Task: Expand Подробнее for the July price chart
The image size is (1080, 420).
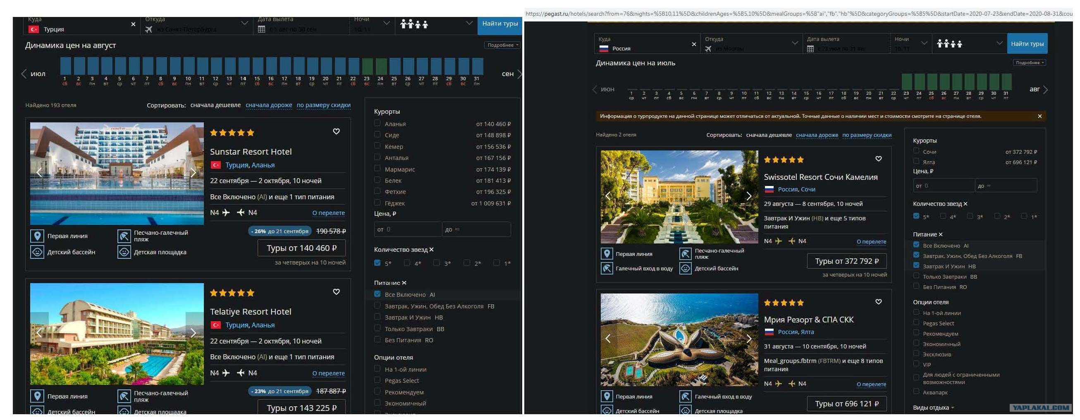Action: (x=1029, y=62)
